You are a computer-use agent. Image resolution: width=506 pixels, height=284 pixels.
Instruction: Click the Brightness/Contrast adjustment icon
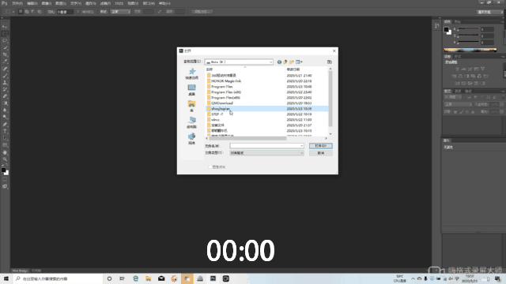click(x=457, y=69)
